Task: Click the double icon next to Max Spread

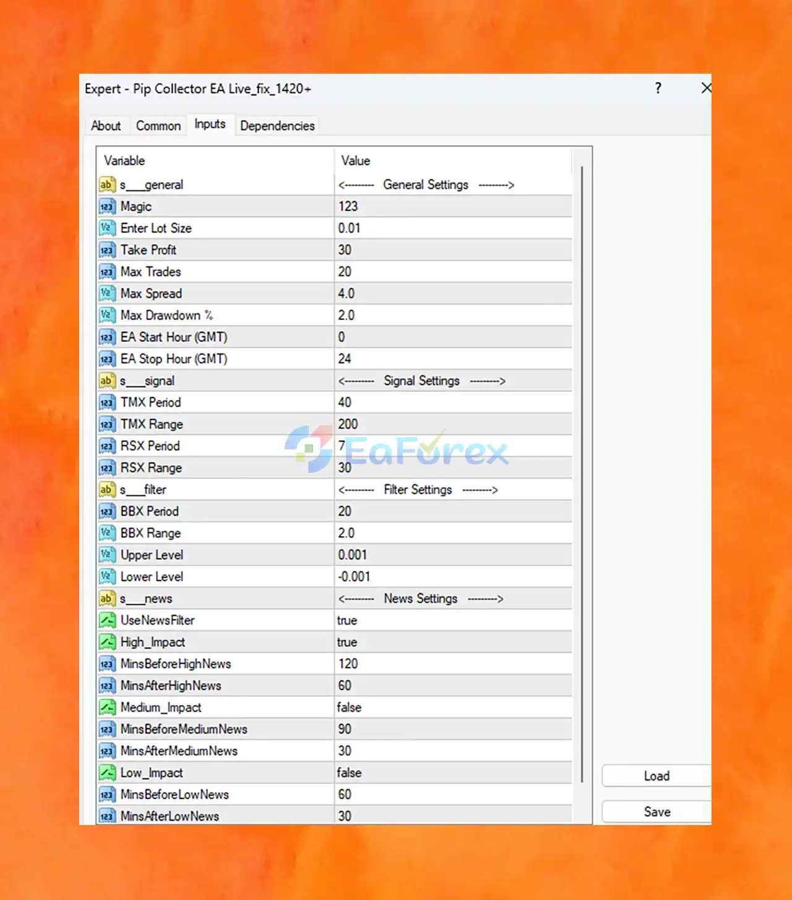Action: click(x=107, y=293)
